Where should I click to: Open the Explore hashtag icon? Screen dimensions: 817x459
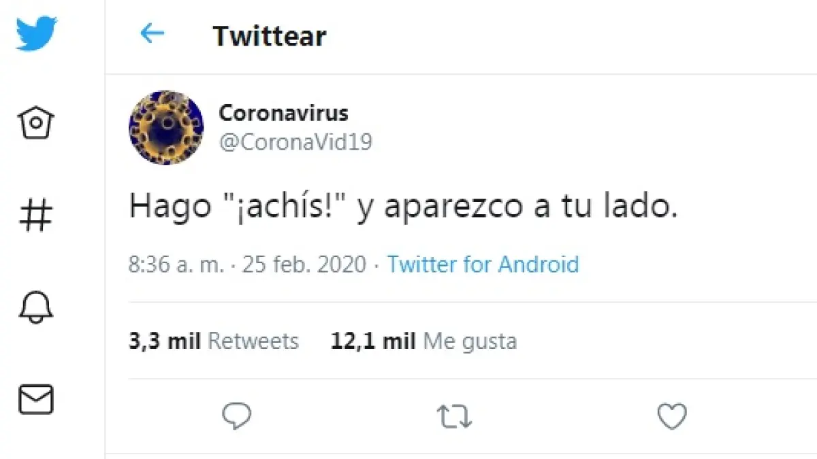(x=36, y=216)
